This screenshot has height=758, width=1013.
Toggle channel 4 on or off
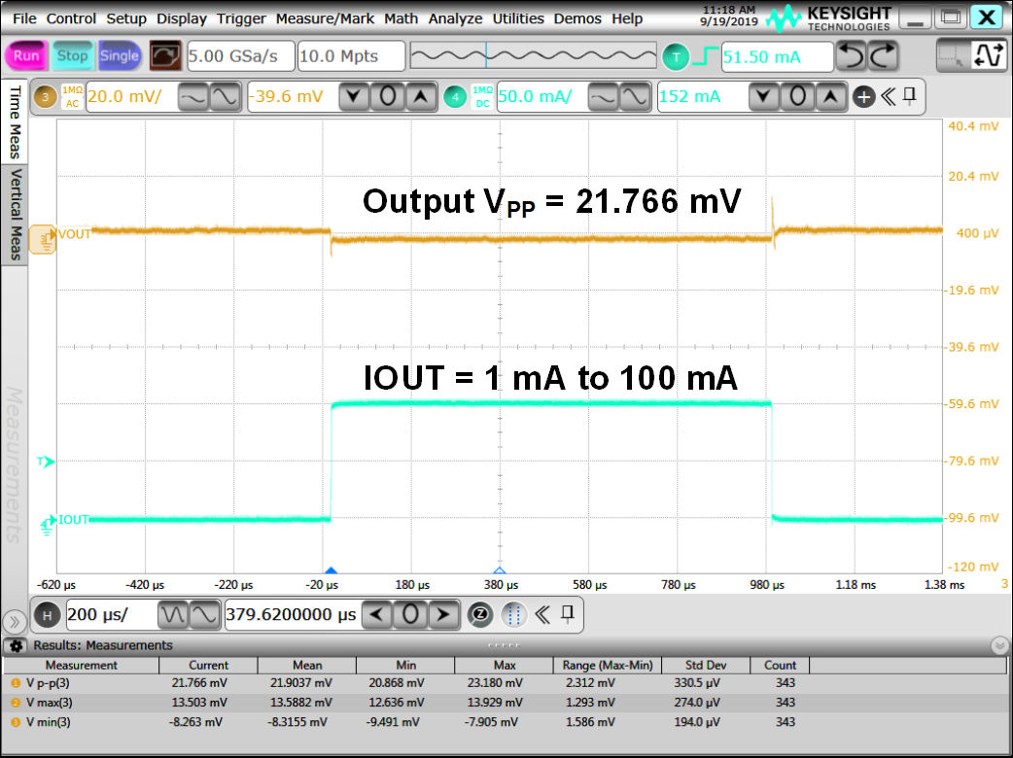tap(455, 96)
